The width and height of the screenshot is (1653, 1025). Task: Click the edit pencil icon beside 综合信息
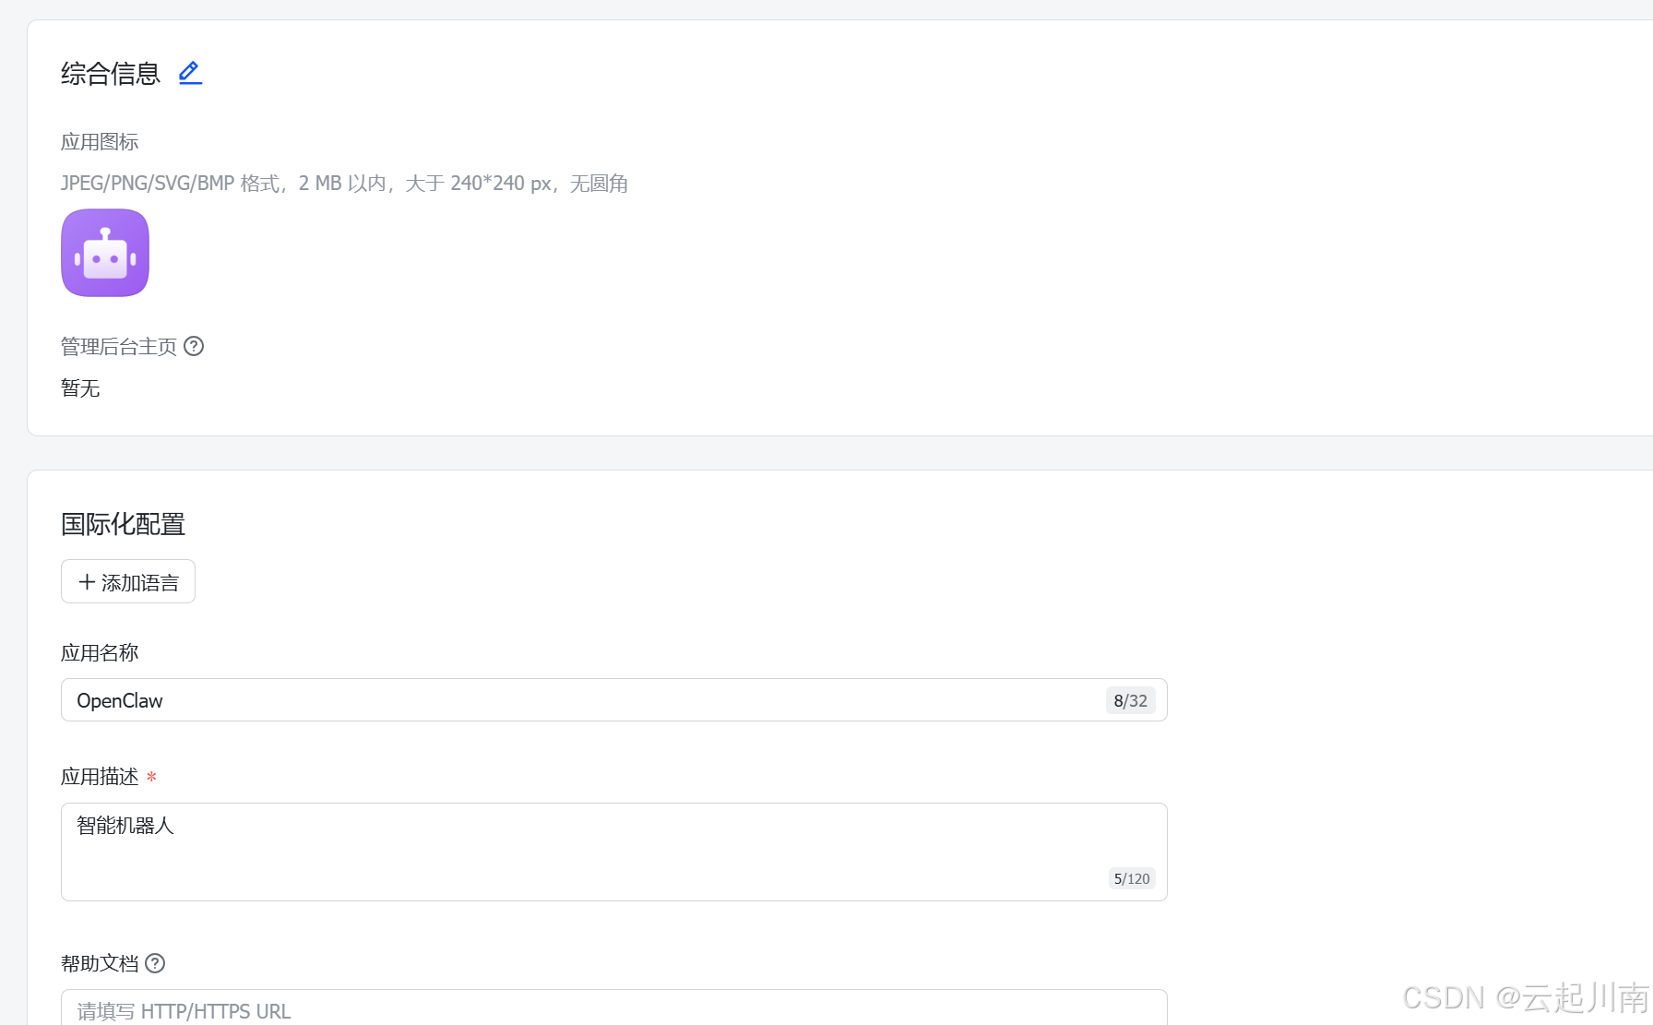[x=190, y=73]
